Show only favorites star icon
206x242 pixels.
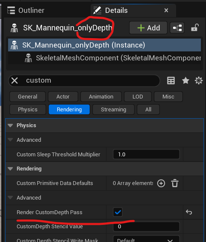(x=185, y=81)
